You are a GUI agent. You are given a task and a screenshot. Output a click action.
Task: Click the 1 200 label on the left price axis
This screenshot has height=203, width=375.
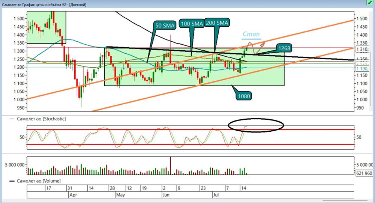[x=19, y=67]
